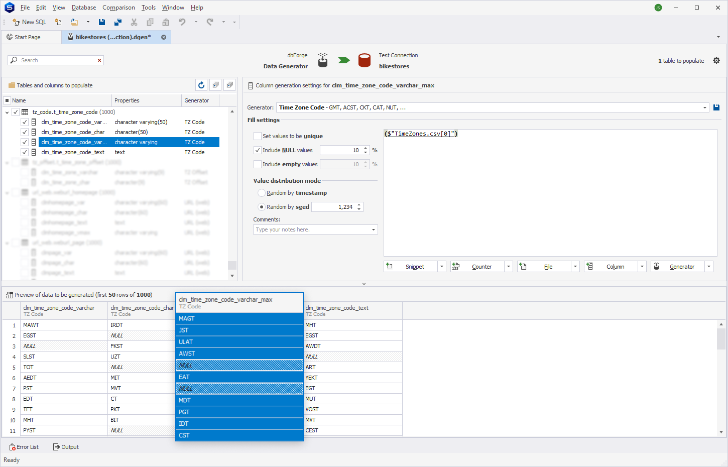Uncheck the clm_time_zone_code_text column checkbox
728x467 pixels.
click(x=25, y=152)
